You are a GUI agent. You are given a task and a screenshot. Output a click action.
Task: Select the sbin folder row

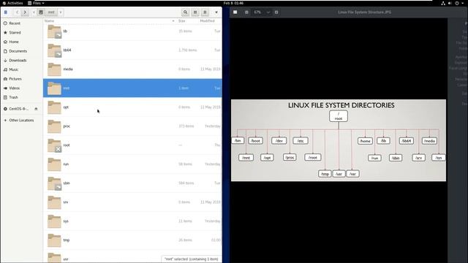click(132, 183)
